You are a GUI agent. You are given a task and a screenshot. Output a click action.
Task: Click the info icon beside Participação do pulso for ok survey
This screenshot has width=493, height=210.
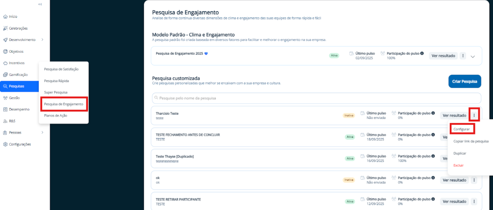click(x=433, y=178)
